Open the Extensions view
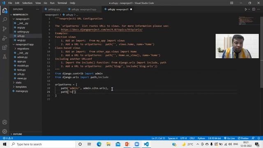The width and height of the screenshot is (263, 148). (5, 48)
